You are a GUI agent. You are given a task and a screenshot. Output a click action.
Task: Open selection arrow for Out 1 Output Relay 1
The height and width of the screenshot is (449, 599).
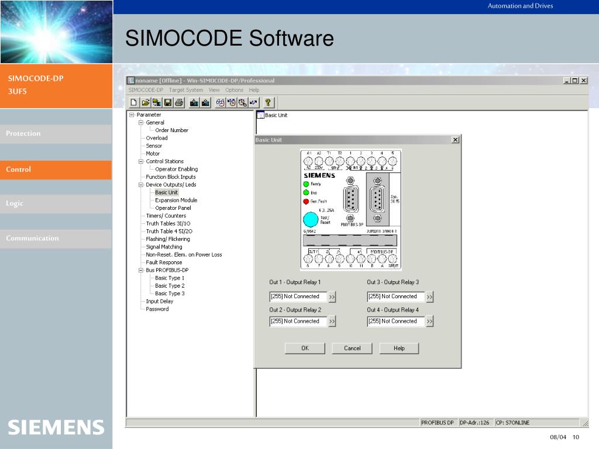pos(332,296)
